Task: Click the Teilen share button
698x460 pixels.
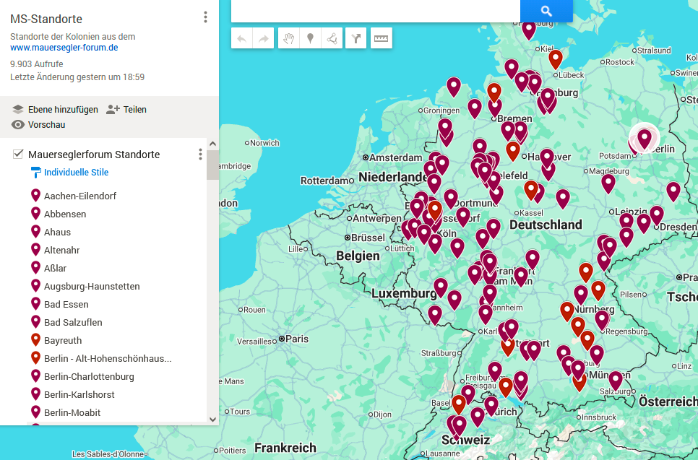Action: 126,110
